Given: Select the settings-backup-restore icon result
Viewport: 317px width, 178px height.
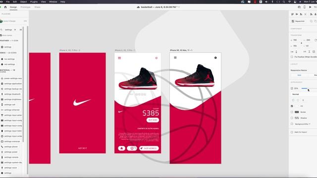Looking at the screenshot, I should [11, 89].
